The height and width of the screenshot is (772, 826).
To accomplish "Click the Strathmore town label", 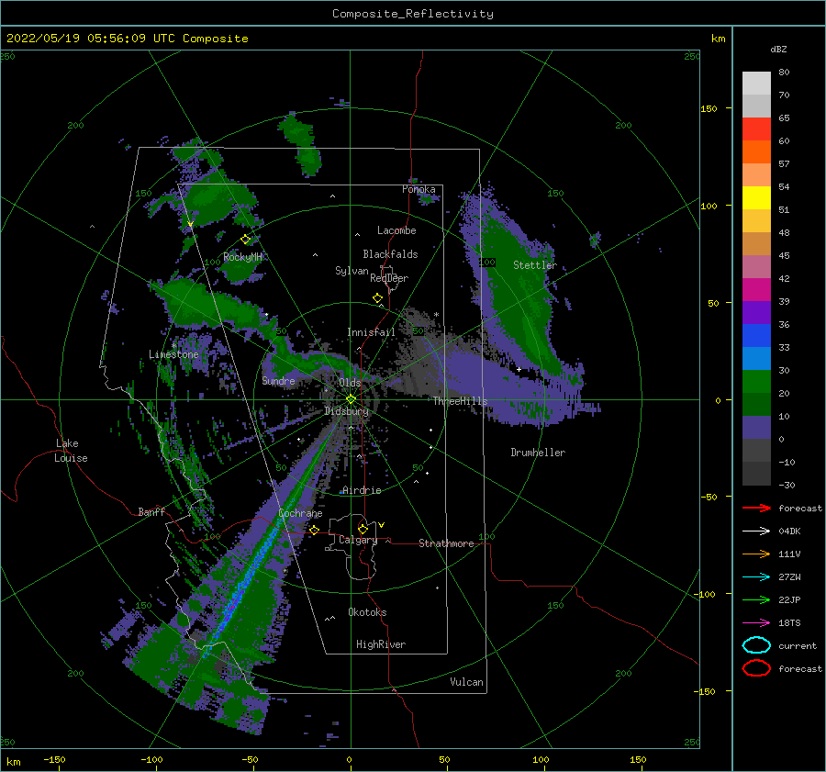I will tap(446, 543).
